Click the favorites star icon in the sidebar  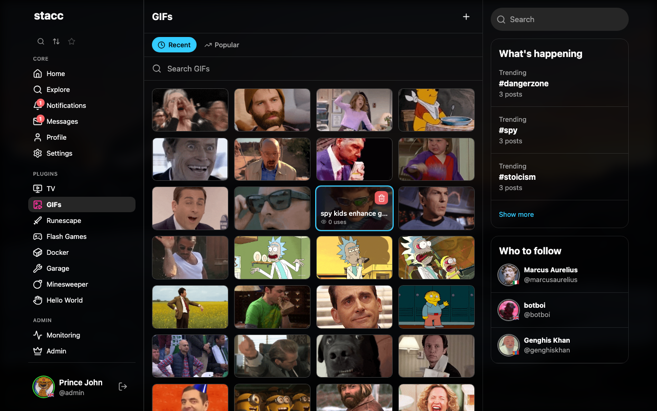[x=71, y=41]
